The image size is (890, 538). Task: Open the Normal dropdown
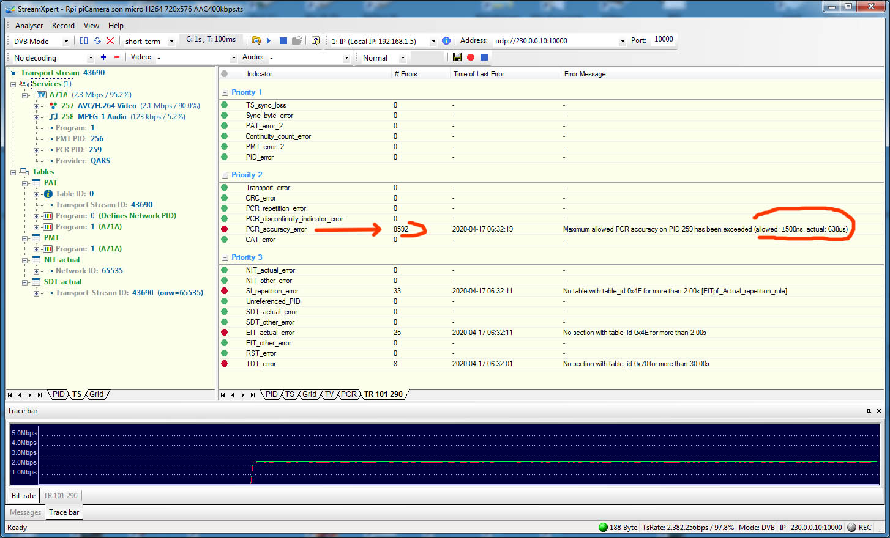[403, 58]
